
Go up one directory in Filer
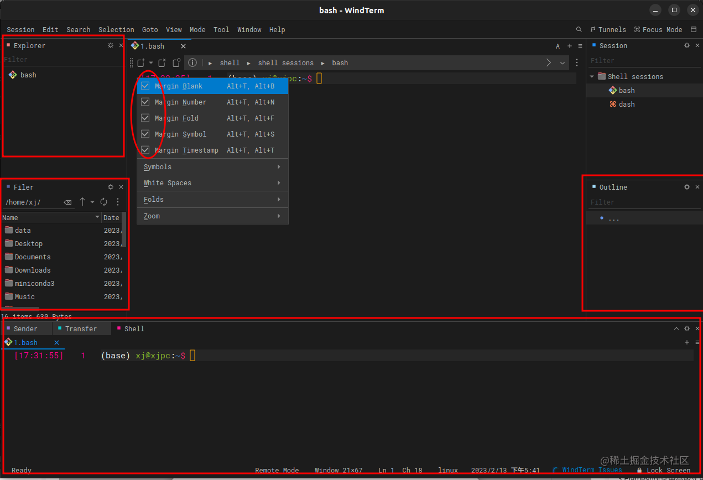click(x=82, y=202)
